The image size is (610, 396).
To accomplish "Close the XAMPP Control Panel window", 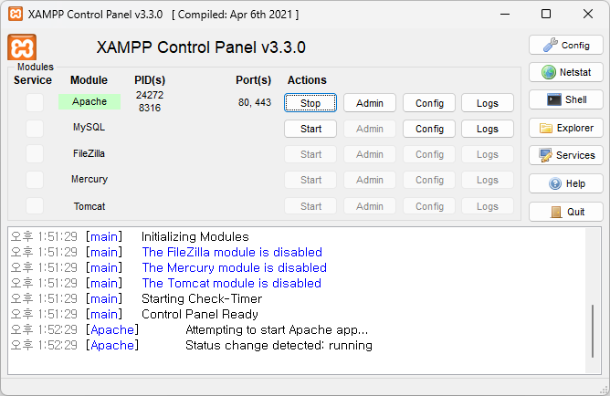I will point(588,14).
